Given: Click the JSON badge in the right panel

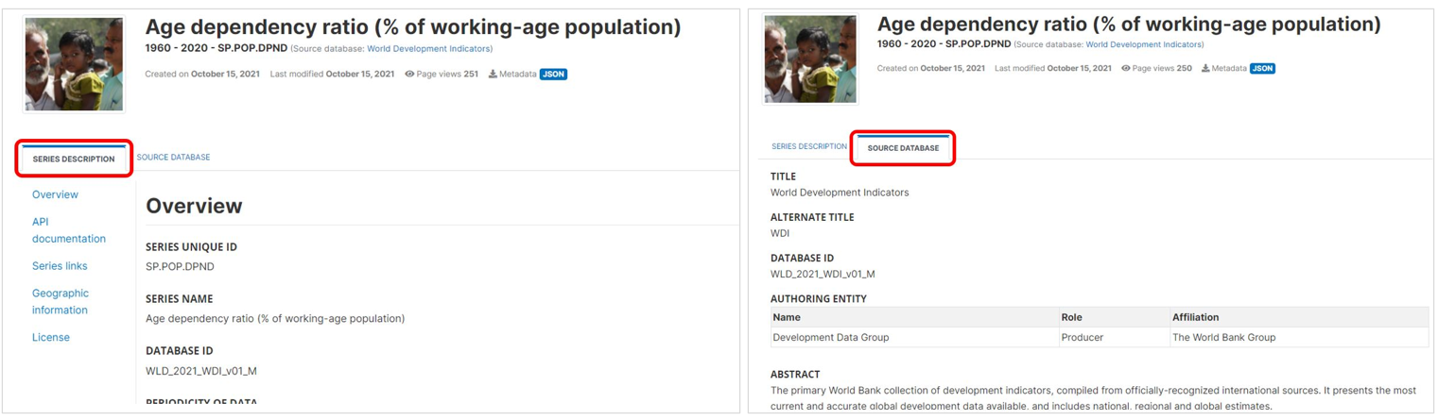Looking at the screenshot, I should (x=1262, y=69).
